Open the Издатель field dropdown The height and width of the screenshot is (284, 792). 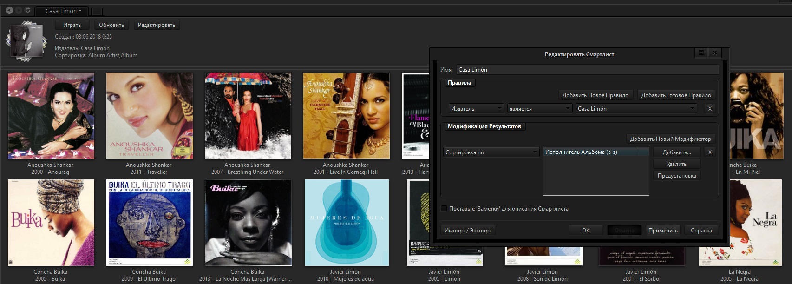click(476, 109)
